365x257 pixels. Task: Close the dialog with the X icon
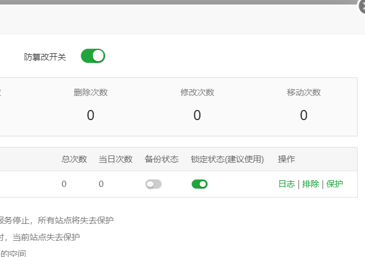362,6
